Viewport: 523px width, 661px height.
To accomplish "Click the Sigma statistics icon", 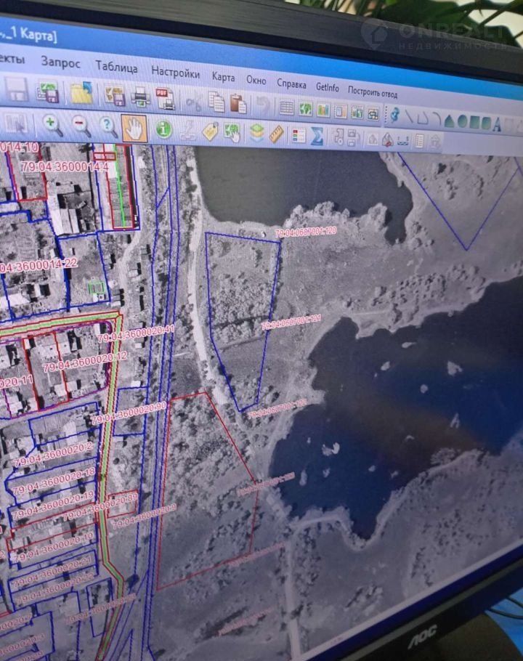I will click(x=317, y=136).
